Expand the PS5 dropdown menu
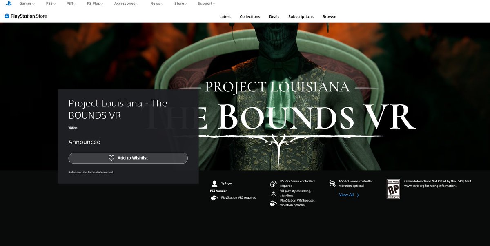The image size is (490, 246). click(x=51, y=4)
